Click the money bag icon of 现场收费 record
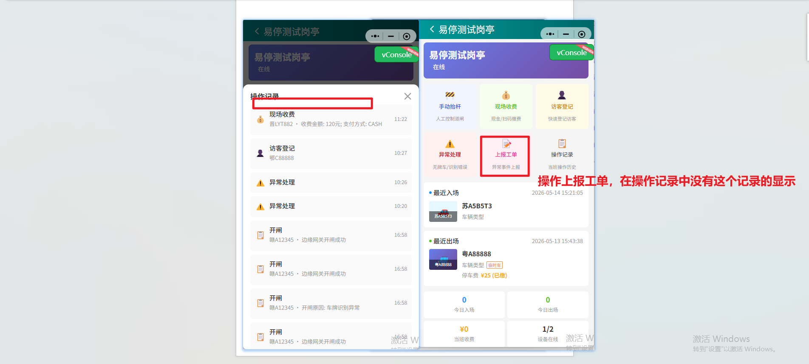This screenshot has width=809, height=364. click(260, 120)
